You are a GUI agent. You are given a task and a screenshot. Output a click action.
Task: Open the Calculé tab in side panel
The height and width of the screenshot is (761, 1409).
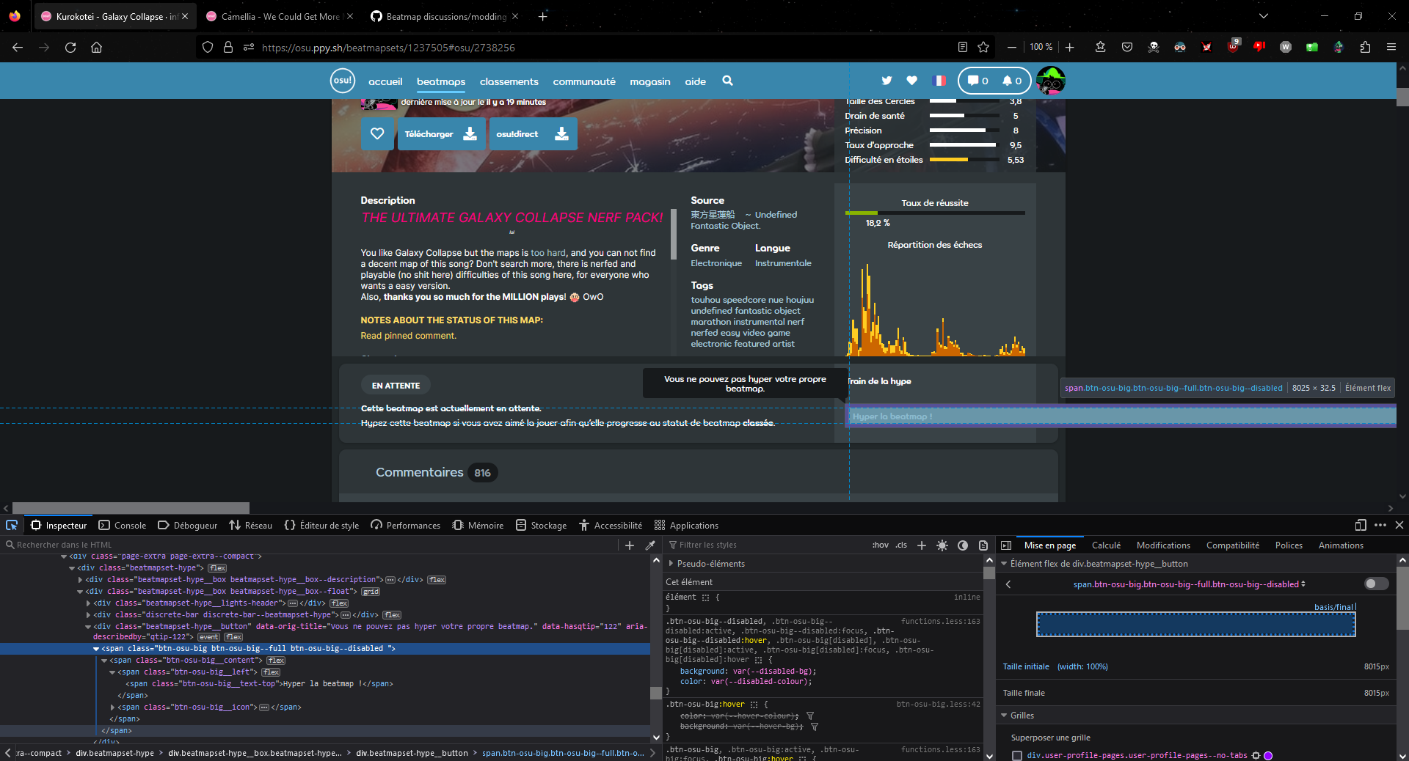click(1106, 545)
